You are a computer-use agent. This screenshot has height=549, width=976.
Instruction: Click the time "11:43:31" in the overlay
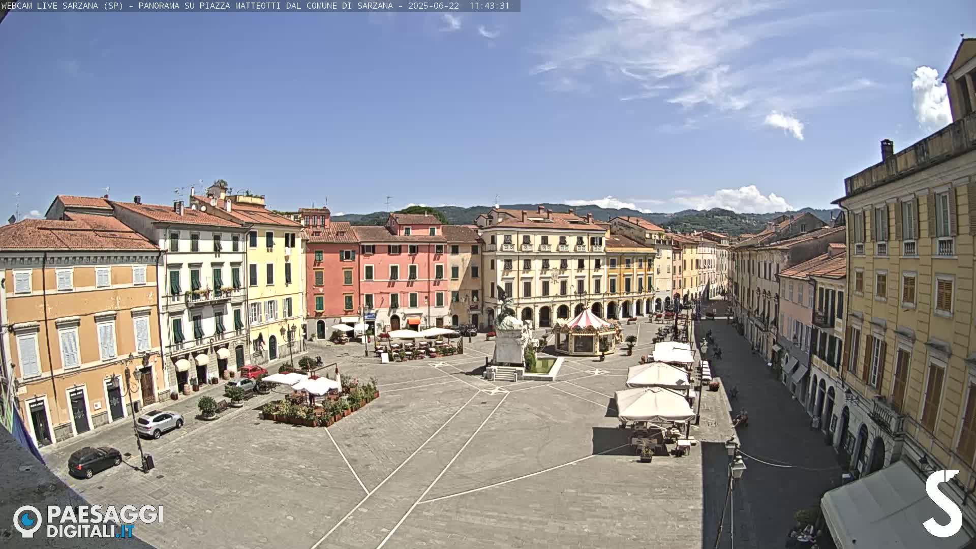490,6
